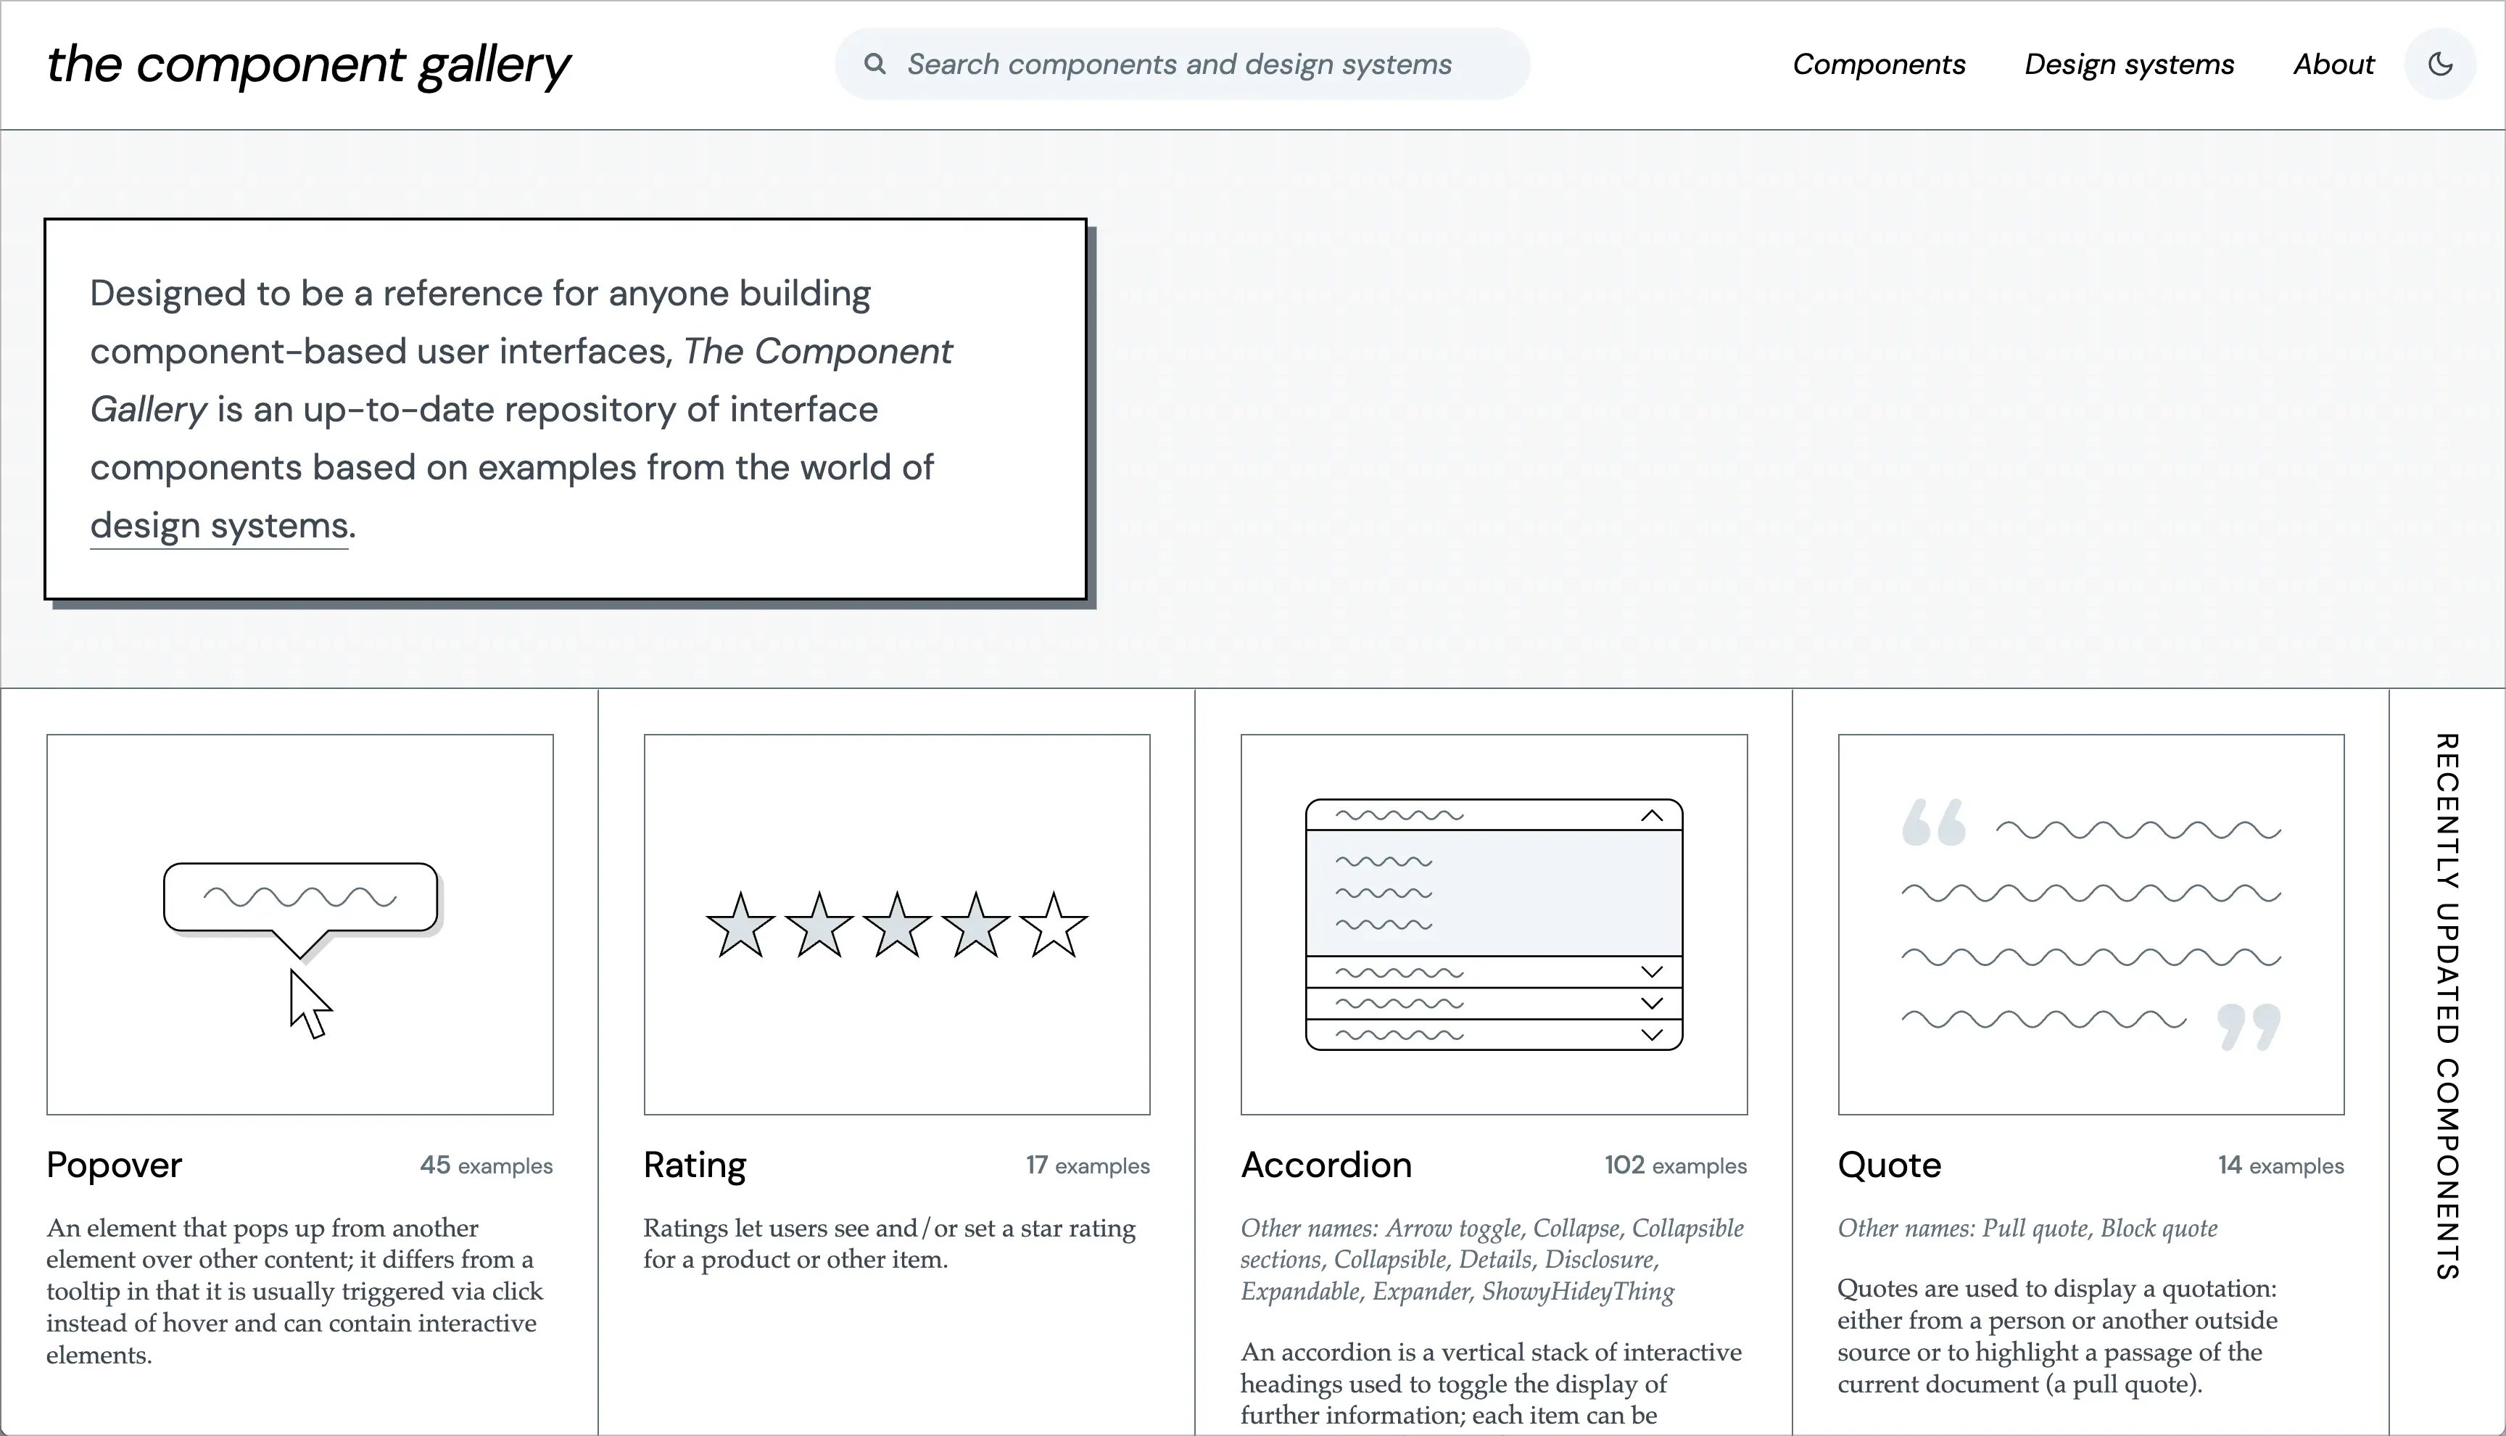The image size is (2506, 1436).
Task: Click the 17 examples count
Action: [1088, 1165]
